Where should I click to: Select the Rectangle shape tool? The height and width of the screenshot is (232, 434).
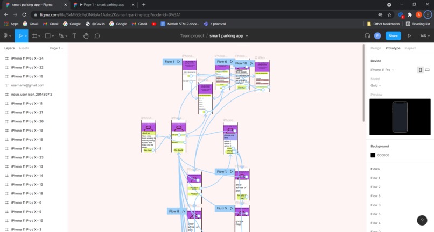click(47, 36)
